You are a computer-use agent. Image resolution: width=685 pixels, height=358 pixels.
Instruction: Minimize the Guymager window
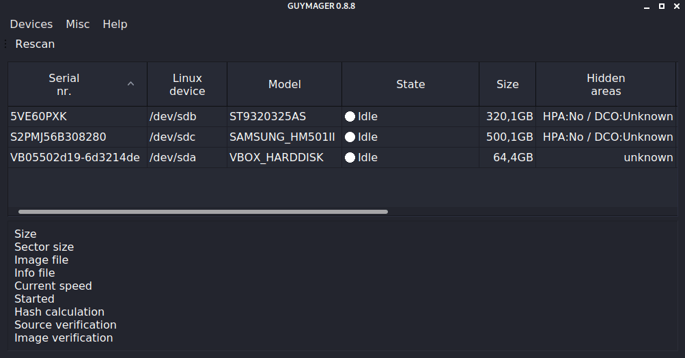[645, 6]
